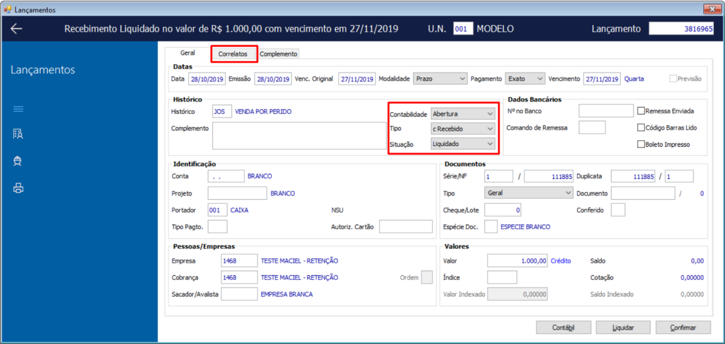The height and width of the screenshot is (344, 725).
Task: Click the Conta input field
Action: (x=226, y=176)
